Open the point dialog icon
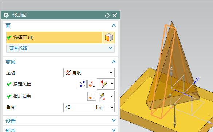 click(x=92, y=96)
